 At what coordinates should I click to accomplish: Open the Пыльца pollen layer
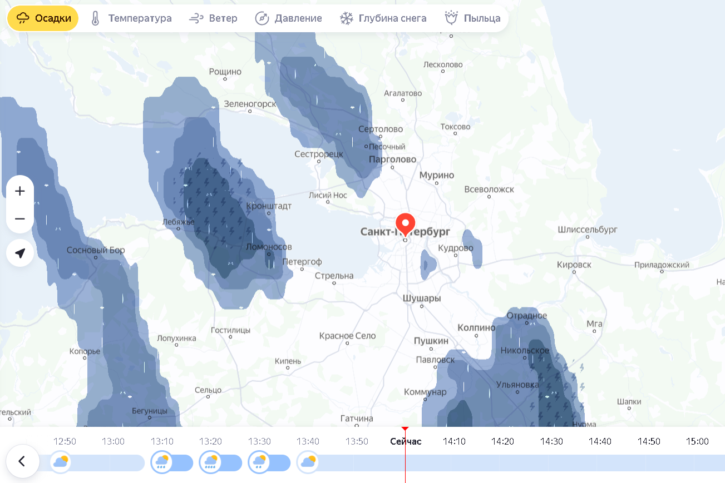point(473,18)
